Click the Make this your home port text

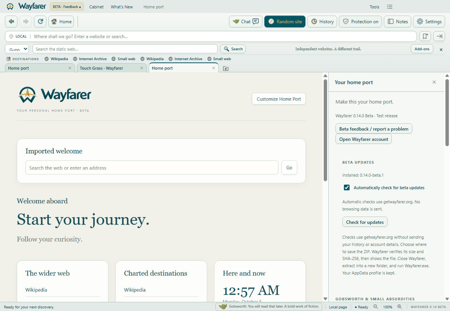(364, 102)
